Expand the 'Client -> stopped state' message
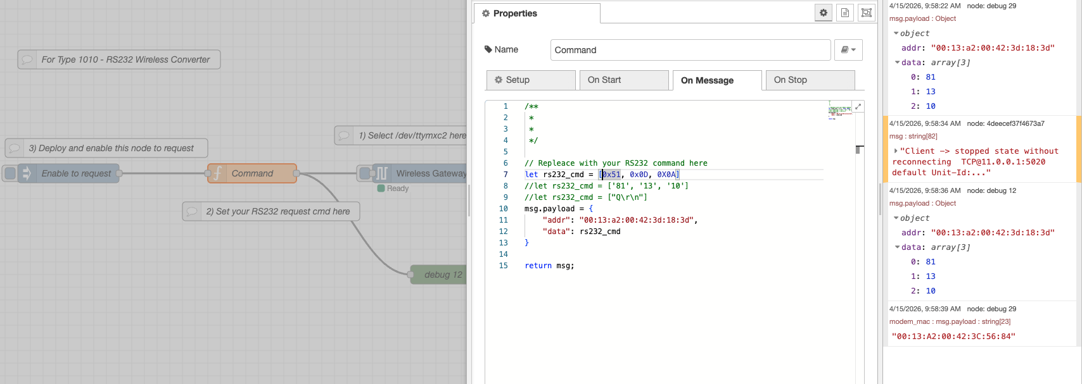The height and width of the screenshot is (384, 1082). (x=896, y=151)
